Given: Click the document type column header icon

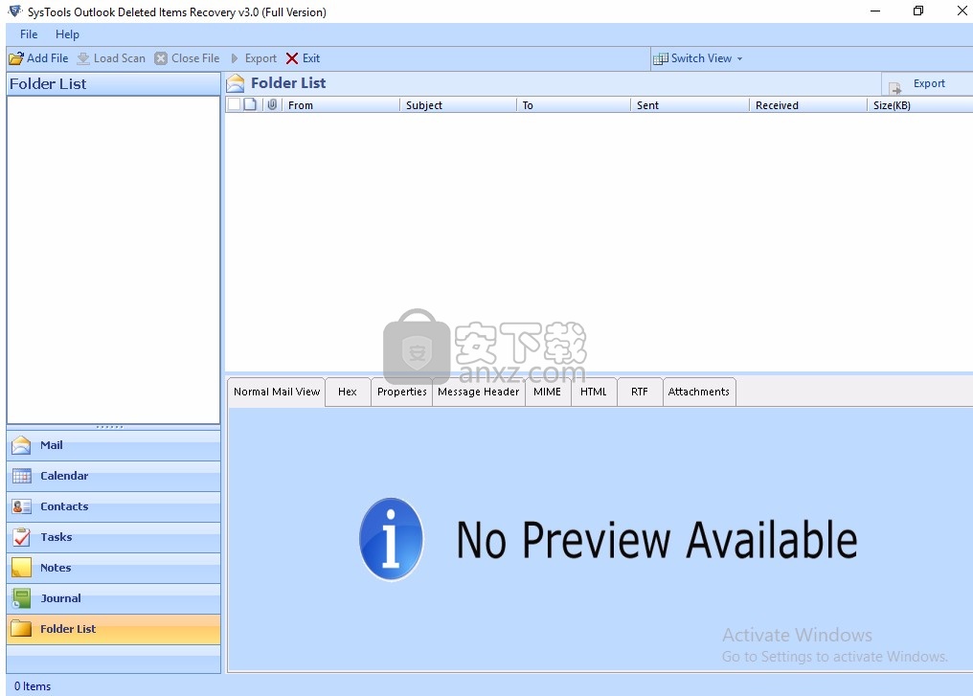Looking at the screenshot, I should point(250,105).
